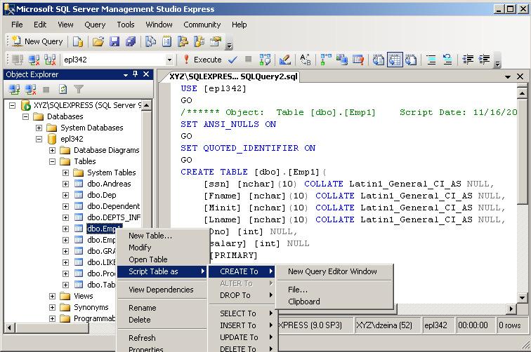Click Specify Values for Template Parameters icon
Viewport: 531px width, 352px height.
pos(306,60)
